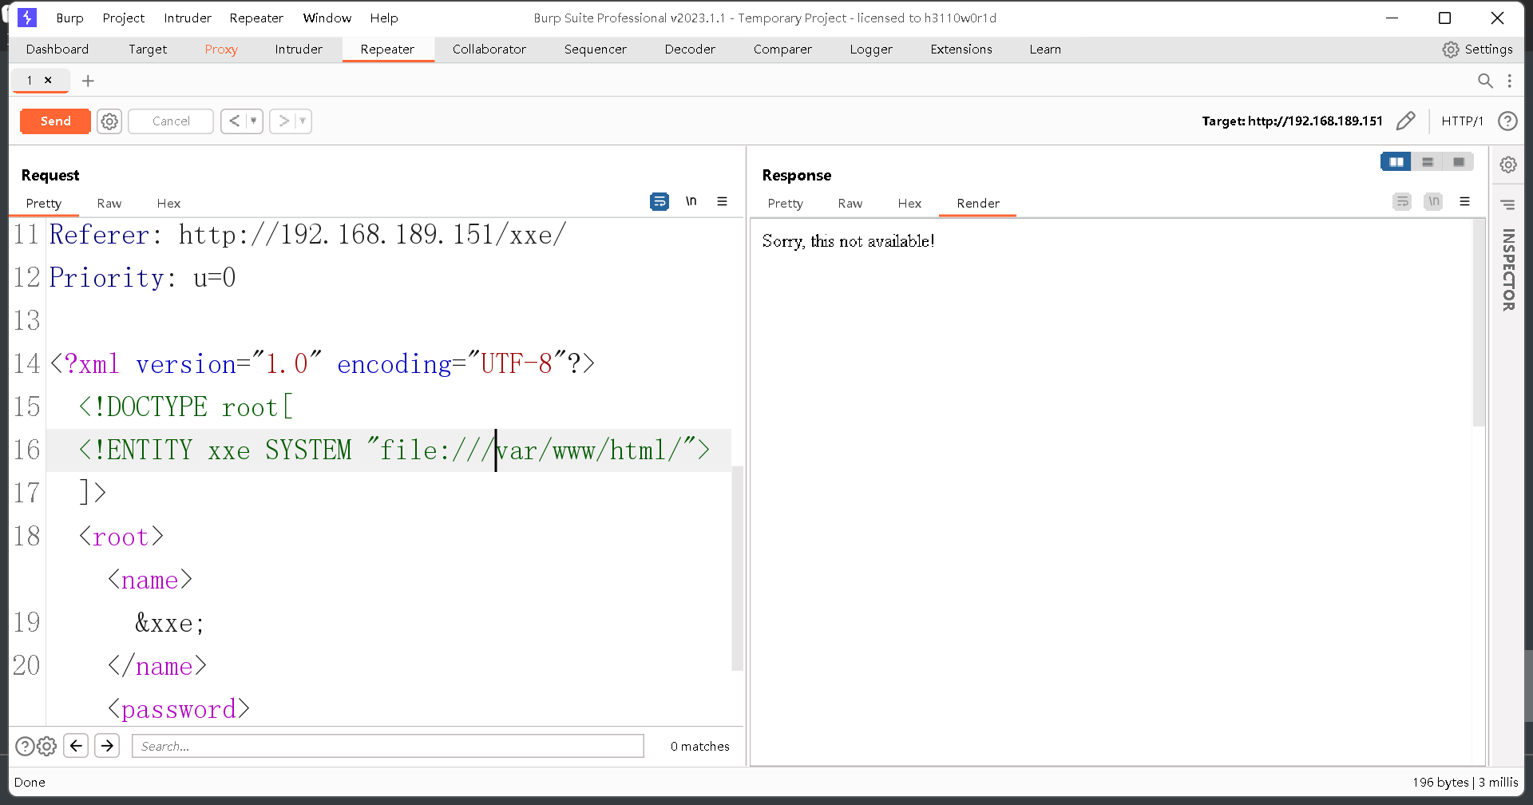This screenshot has height=805, width=1533.
Task: Open Repeater send options gear
Action: pos(109,121)
